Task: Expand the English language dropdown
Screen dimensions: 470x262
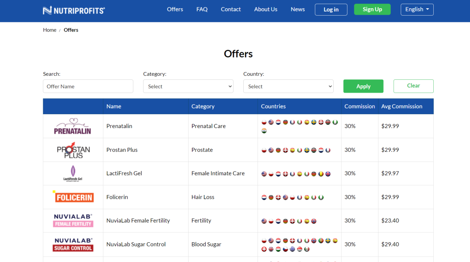Action: pos(417,10)
